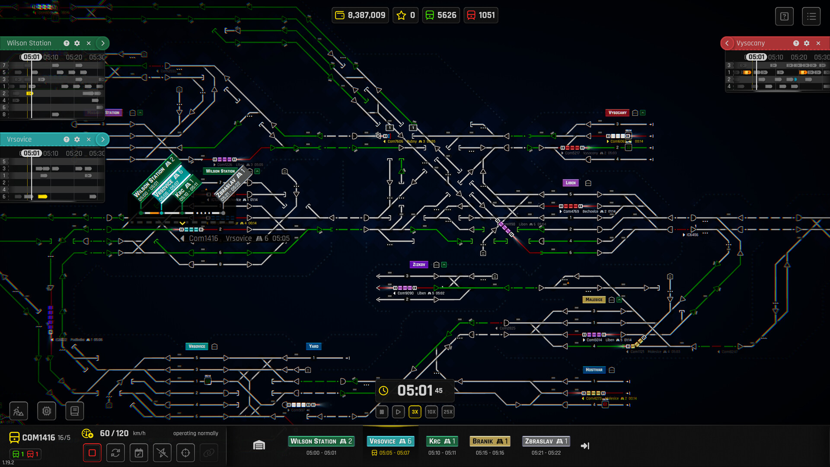The width and height of the screenshot is (830, 467).
Task: Click the speedometer icon next to 60/120
Action: point(88,433)
